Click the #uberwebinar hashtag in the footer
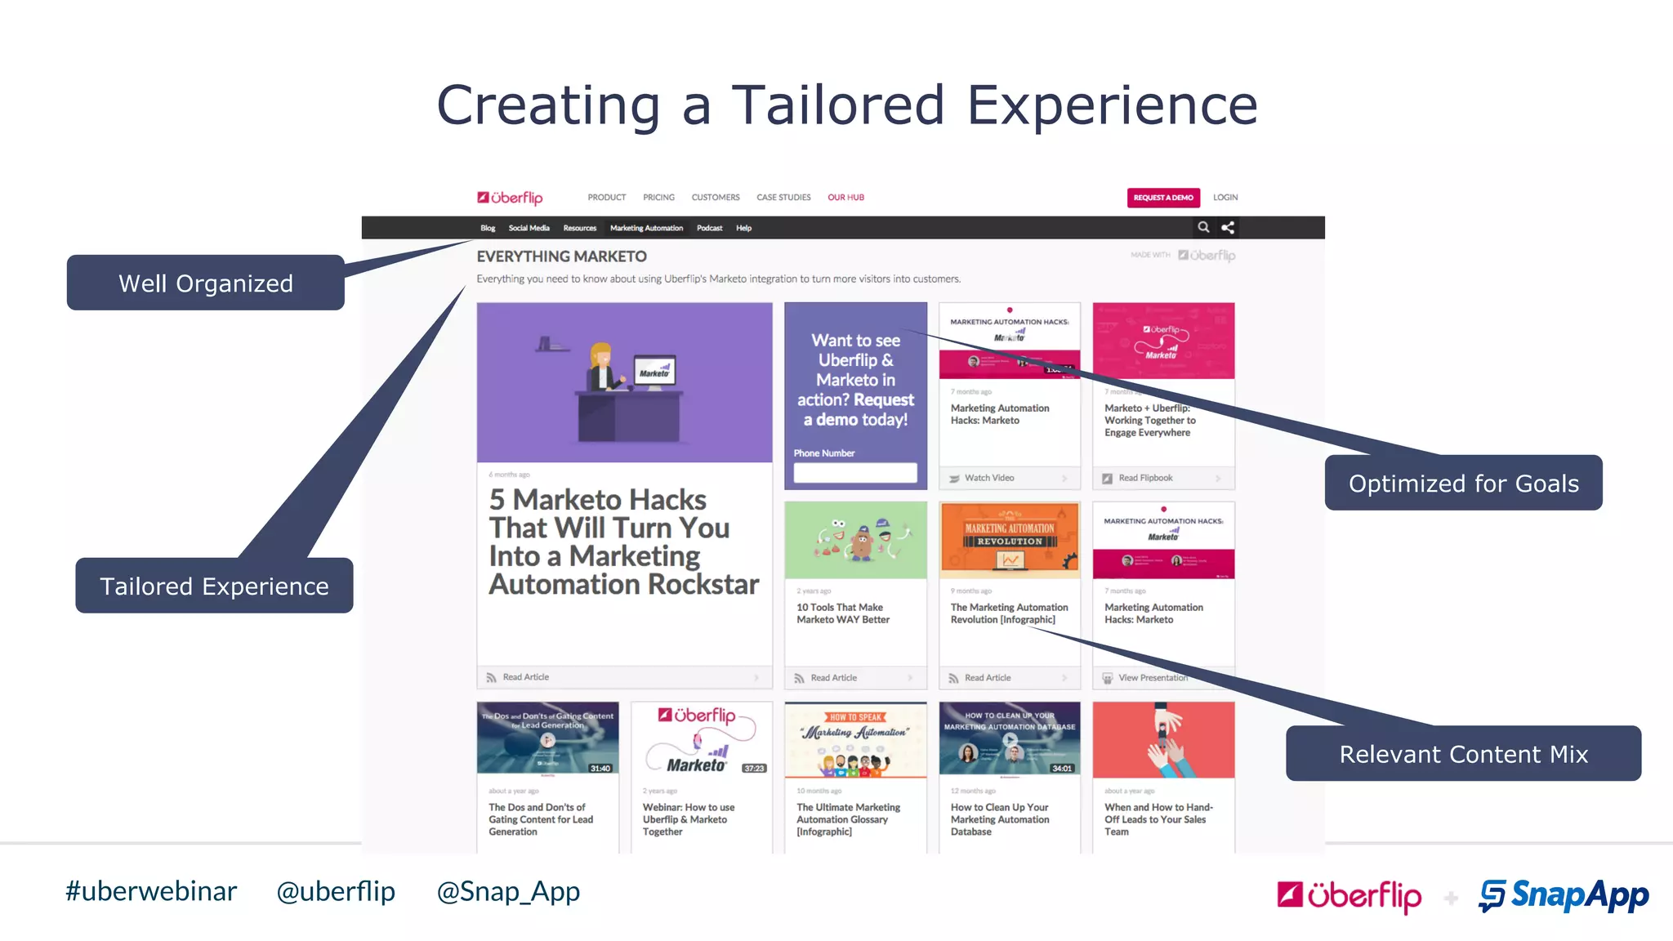This screenshot has height=941, width=1673. pyautogui.click(x=151, y=891)
